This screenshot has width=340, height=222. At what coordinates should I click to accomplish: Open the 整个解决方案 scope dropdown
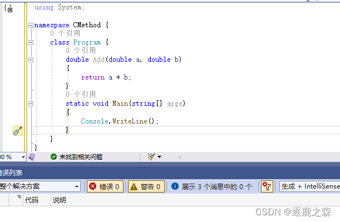[x=40, y=186]
